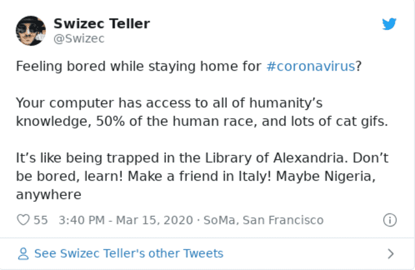See Swizec Teller's other Tweets

point(128,254)
